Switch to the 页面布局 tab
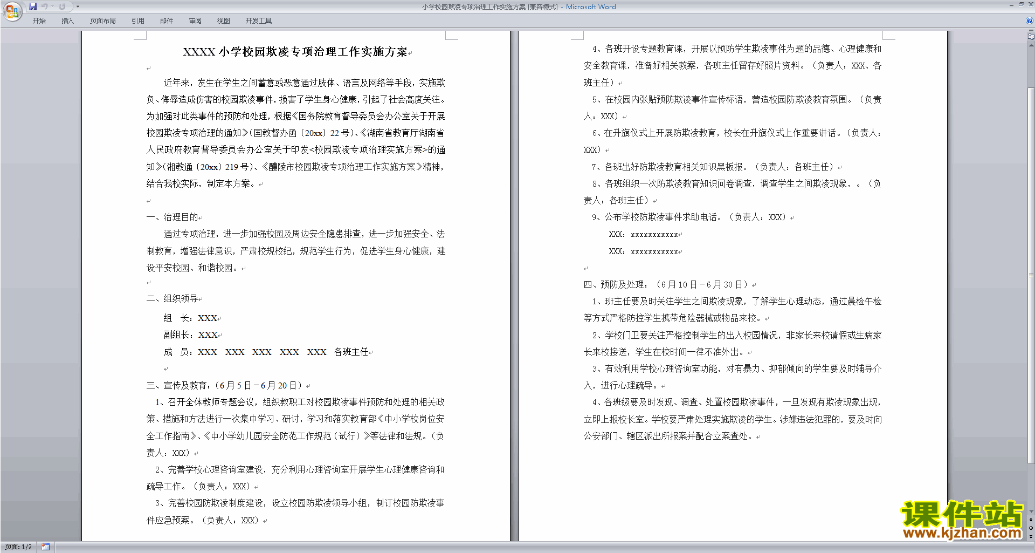The image size is (1035, 553). click(x=103, y=21)
